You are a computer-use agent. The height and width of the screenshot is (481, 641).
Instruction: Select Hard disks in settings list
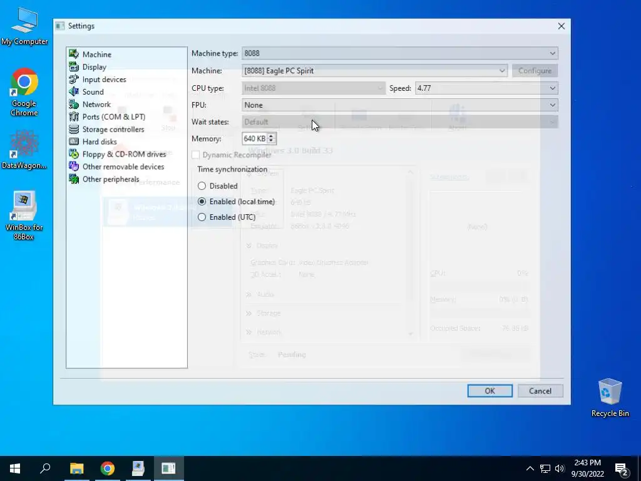pyautogui.click(x=100, y=142)
